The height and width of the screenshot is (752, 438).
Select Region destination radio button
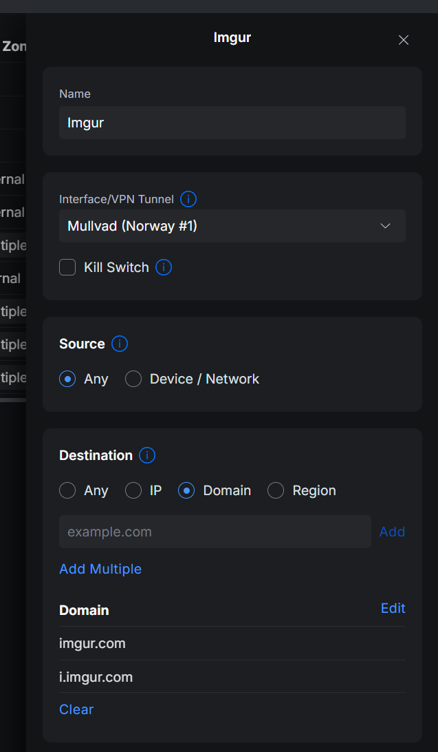[x=276, y=490]
